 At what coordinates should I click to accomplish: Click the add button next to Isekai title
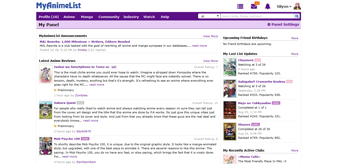click(114, 67)
